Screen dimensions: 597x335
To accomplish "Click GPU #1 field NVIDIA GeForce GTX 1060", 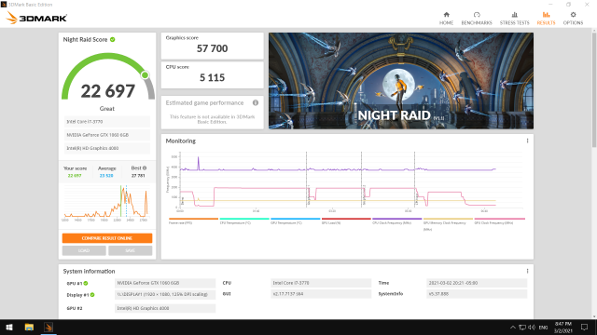I will [165, 283].
